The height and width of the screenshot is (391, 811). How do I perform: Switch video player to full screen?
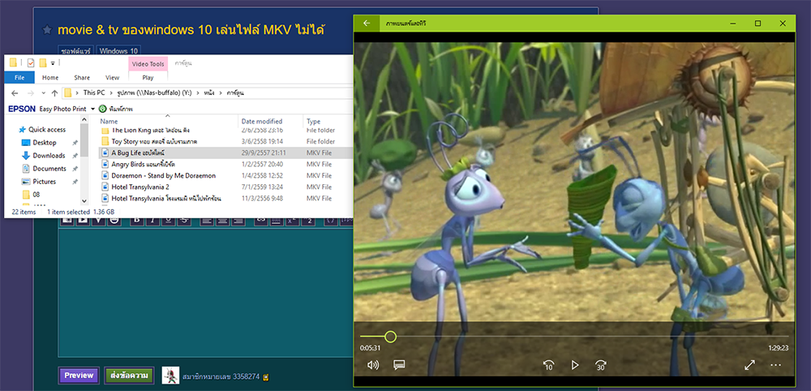(x=749, y=365)
